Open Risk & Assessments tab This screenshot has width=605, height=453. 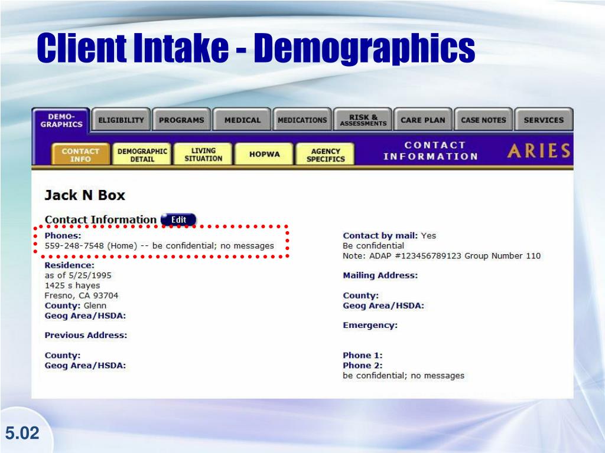[x=363, y=120]
